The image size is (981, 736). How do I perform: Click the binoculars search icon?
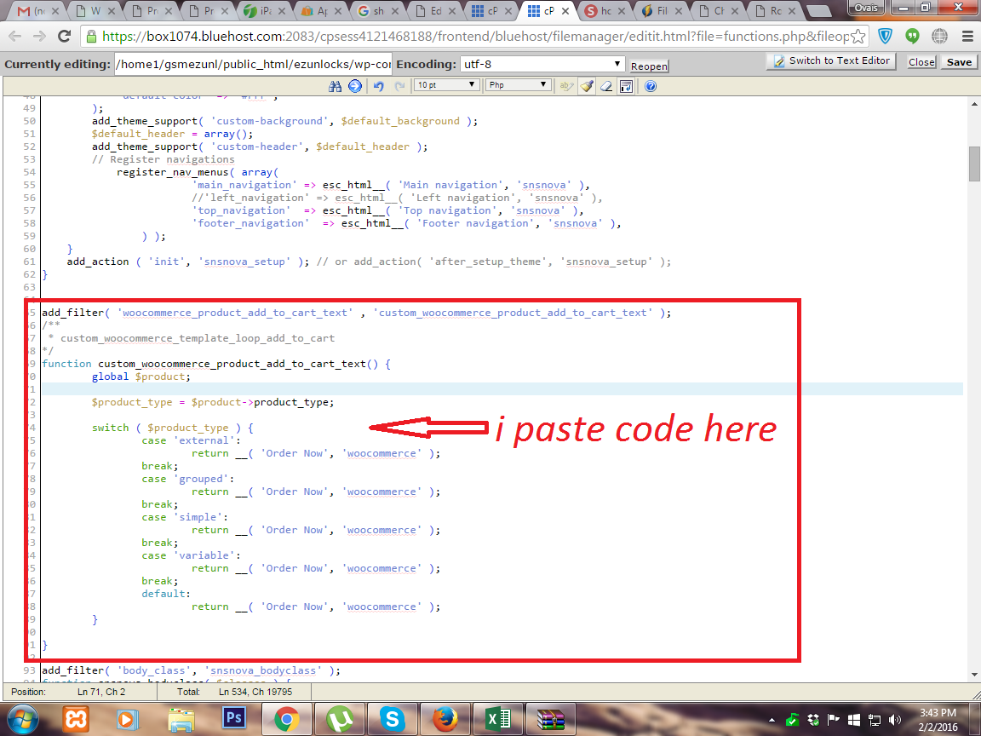click(x=335, y=86)
